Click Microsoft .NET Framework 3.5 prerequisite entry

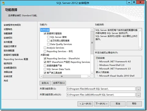coord(115,69)
